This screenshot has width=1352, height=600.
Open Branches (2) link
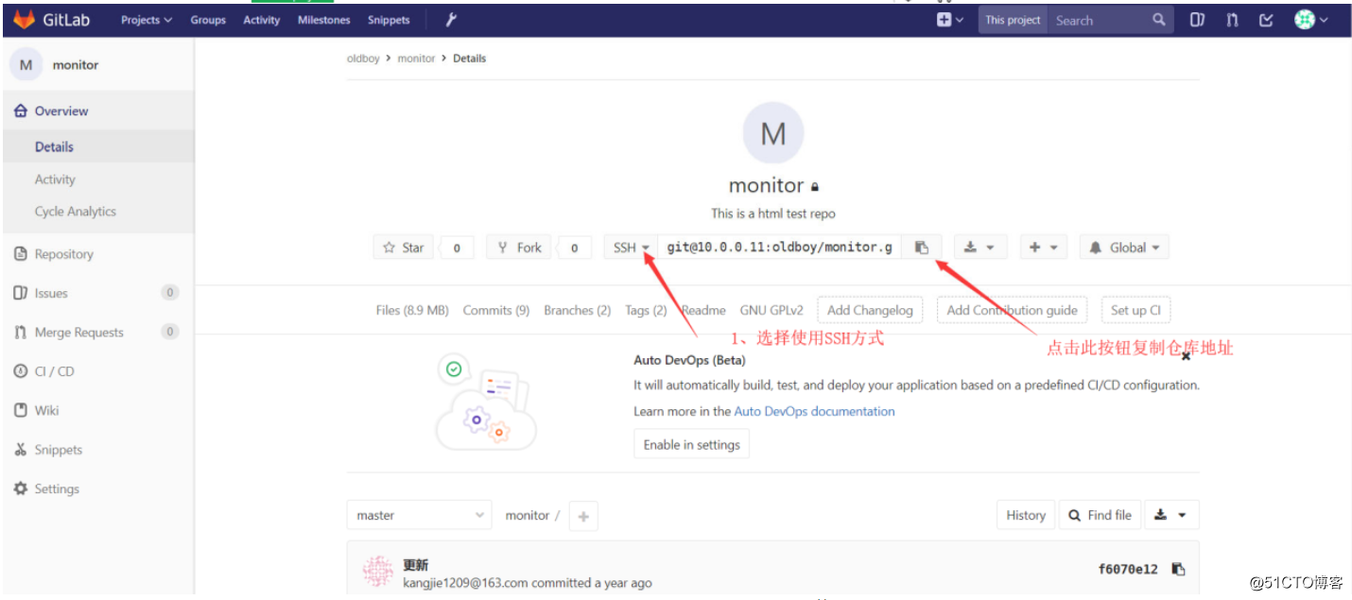[x=578, y=310]
